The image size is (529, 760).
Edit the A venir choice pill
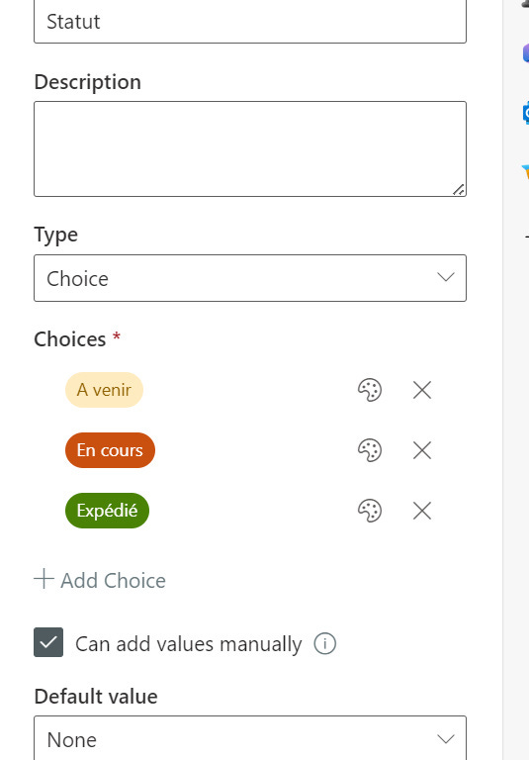pos(104,390)
